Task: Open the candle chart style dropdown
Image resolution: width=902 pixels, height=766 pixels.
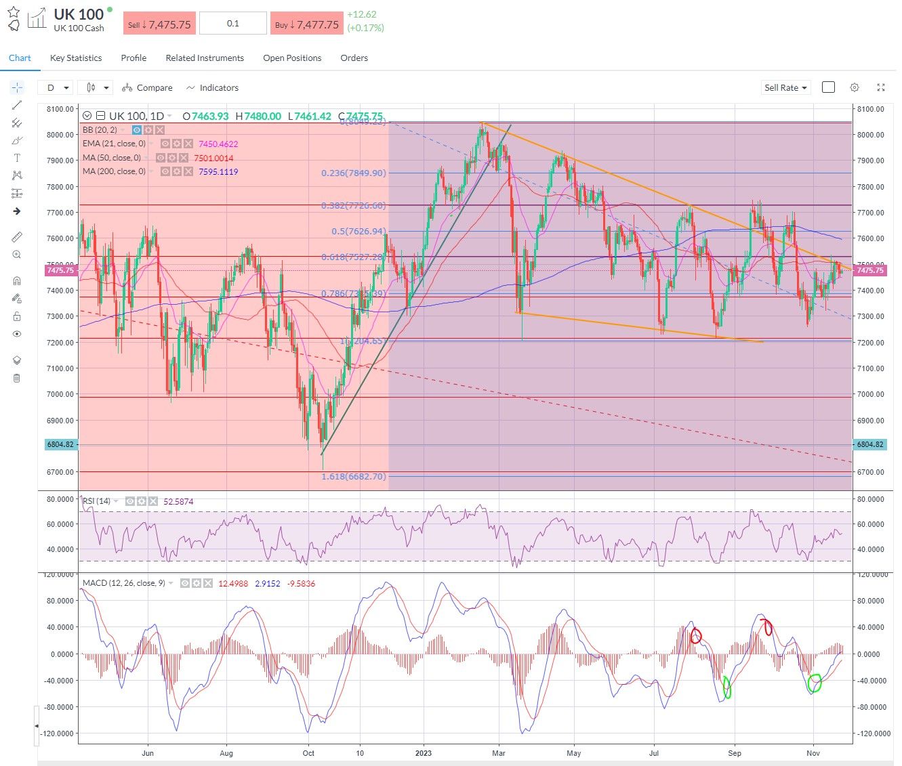Action: tap(95, 87)
